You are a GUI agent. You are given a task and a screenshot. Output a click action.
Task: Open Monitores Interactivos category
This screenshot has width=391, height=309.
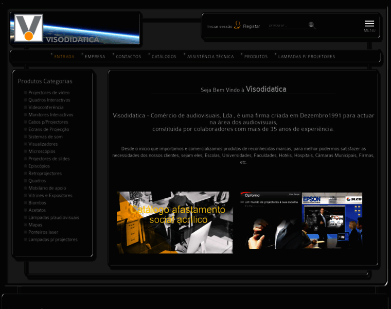coord(50,114)
